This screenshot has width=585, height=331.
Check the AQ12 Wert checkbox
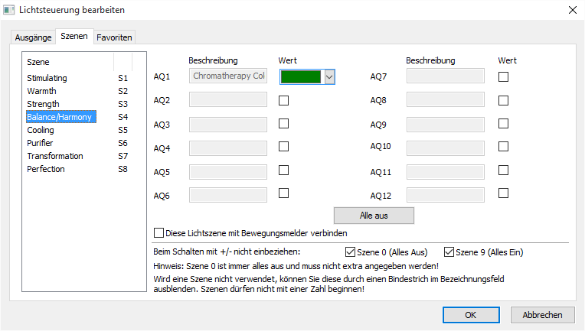pos(503,193)
